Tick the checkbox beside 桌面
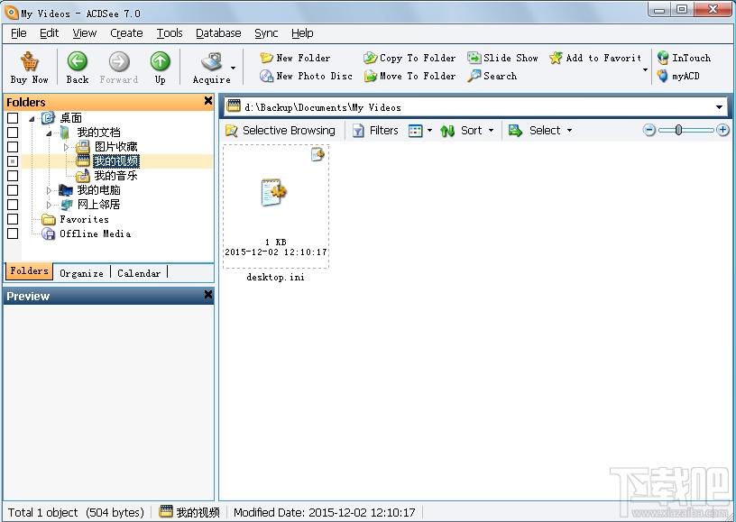 click(x=13, y=118)
